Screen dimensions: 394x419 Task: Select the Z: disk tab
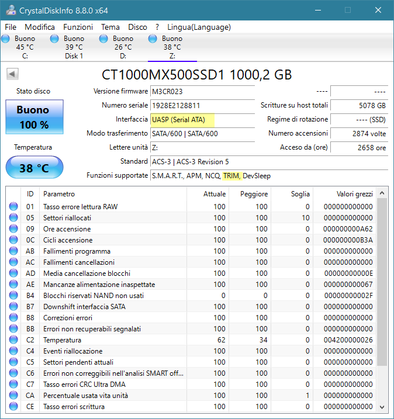(172, 47)
